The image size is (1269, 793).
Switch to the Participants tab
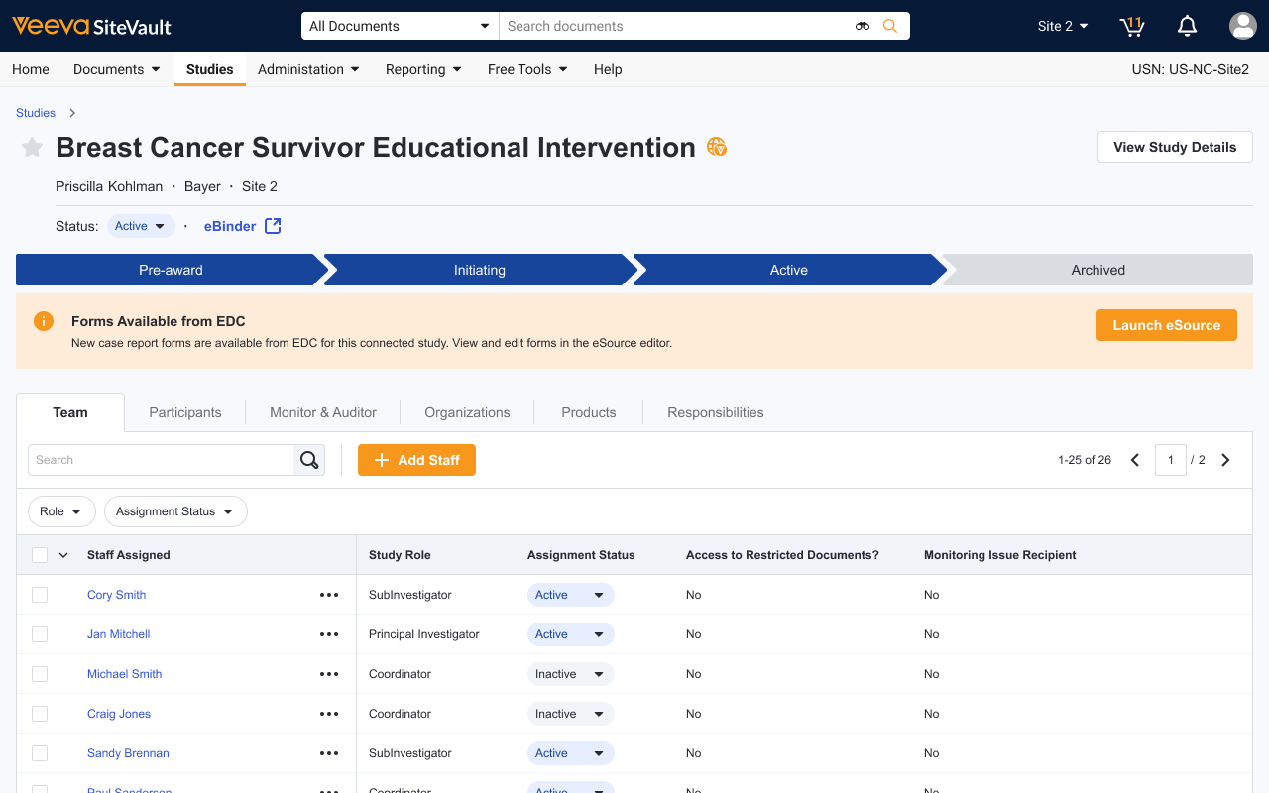pos(185,412)
